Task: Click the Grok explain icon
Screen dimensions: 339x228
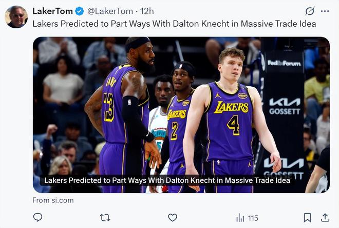Action: tap(310, 11)
